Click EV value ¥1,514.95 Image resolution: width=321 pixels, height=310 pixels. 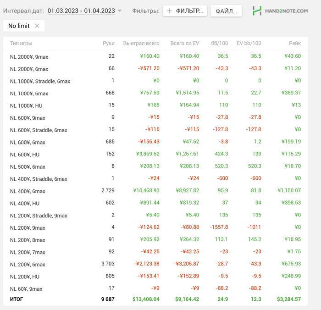(x=187, y=93)
